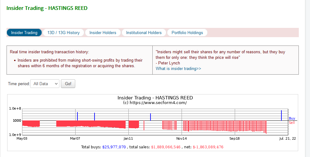This screenshot has height=157, width=310.
Task: Click the chart title inside the graph
Action: (x=155, y=98)
